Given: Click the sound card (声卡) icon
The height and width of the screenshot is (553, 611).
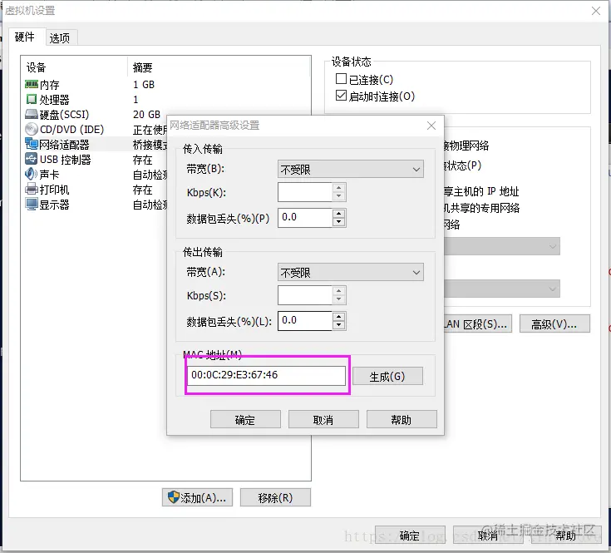Looking at the screenshot, I should [x=32, y=174].
